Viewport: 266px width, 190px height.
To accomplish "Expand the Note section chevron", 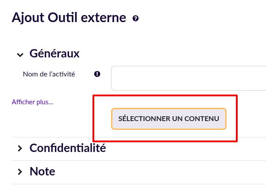I will pyautogui.click(x=19, y=171).
